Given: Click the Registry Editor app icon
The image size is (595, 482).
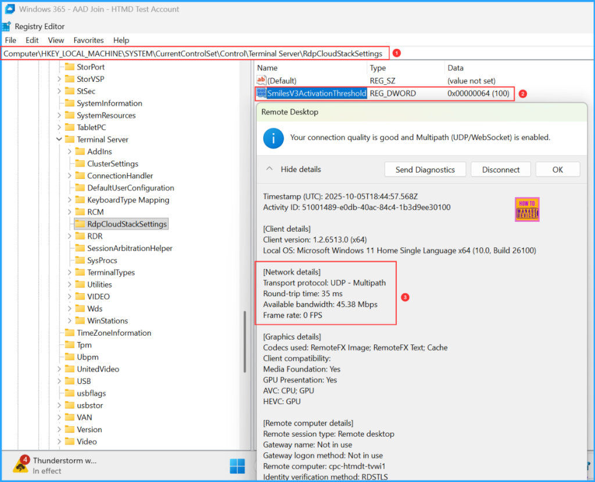Looking at the screenshot, I should click(7, 26).
